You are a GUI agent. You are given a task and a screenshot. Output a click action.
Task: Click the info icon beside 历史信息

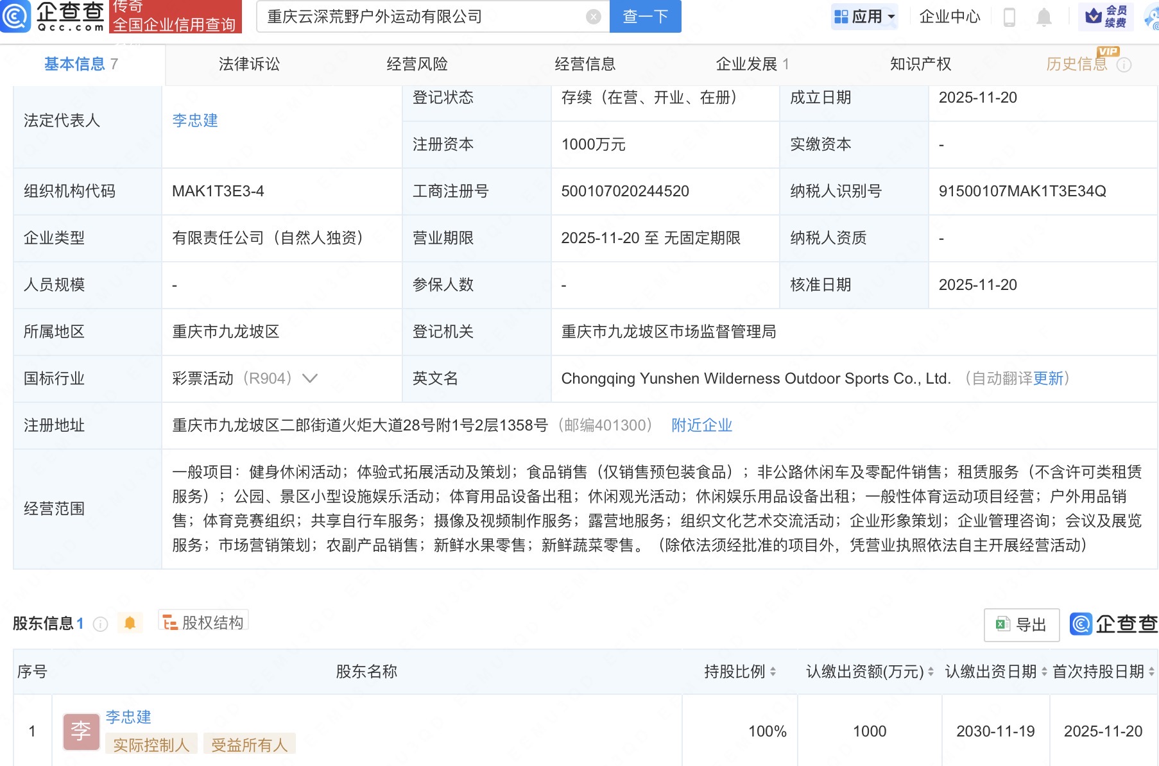pyautogui.click(x=1124, y=65)
